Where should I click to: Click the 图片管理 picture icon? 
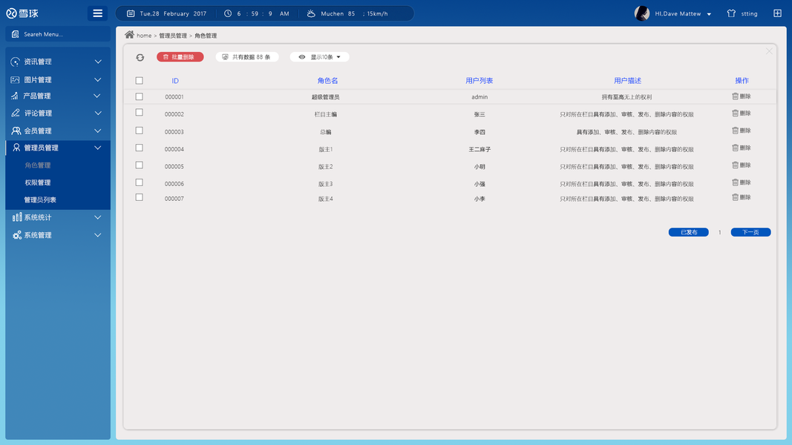[15, 79]
